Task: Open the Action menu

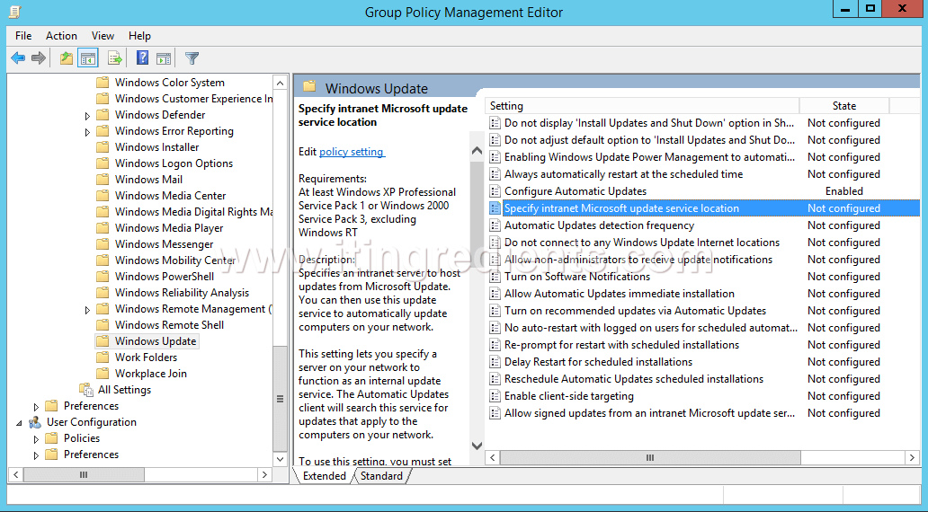Action: point(61,36)
